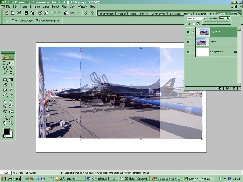
Task: Open the Filter menu
Action: point(64,7)
